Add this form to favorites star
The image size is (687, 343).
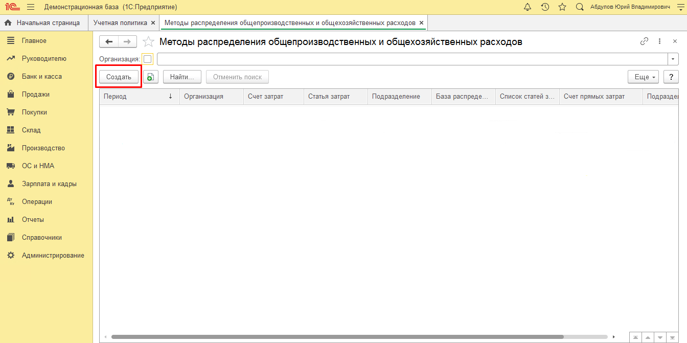[148, 42]
